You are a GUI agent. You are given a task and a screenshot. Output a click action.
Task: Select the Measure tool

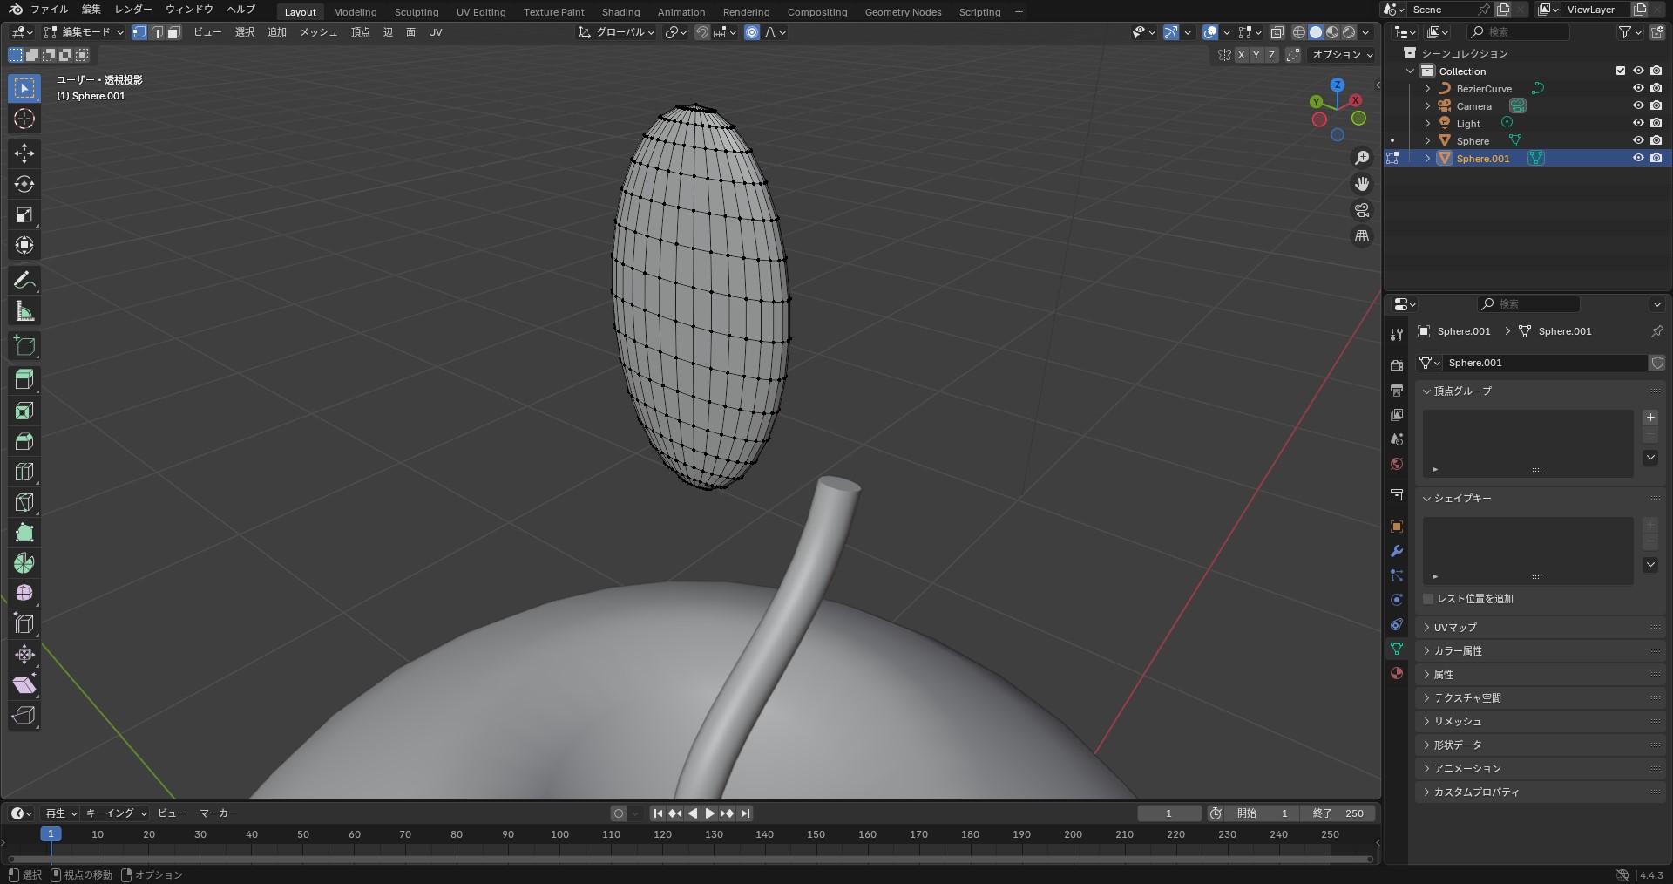pyautogui.click(x=24, y=311)
